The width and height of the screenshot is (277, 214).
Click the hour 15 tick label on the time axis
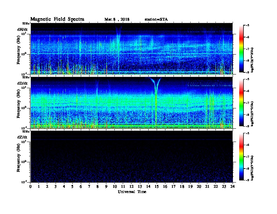pyautogui.click(x=157, y=187)
